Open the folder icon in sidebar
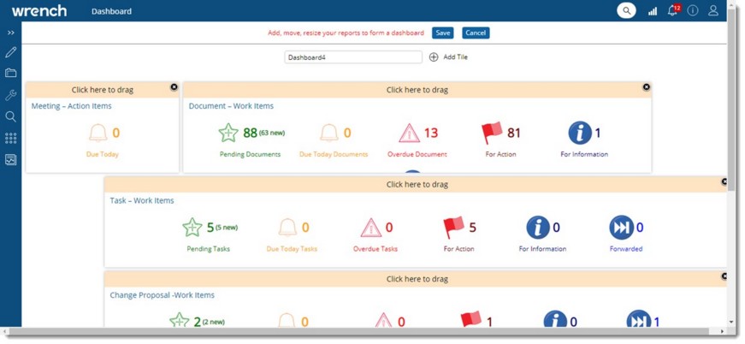The height and width of the screenshot is (344, 745). (11, 74)
